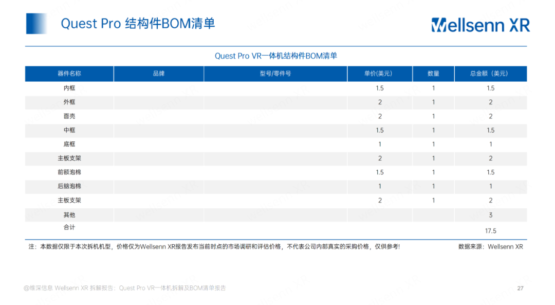This screenshot has height=305, width=555.
Task: Select the quantity 1 in the 底框 row
Action: tap(433, 144)
